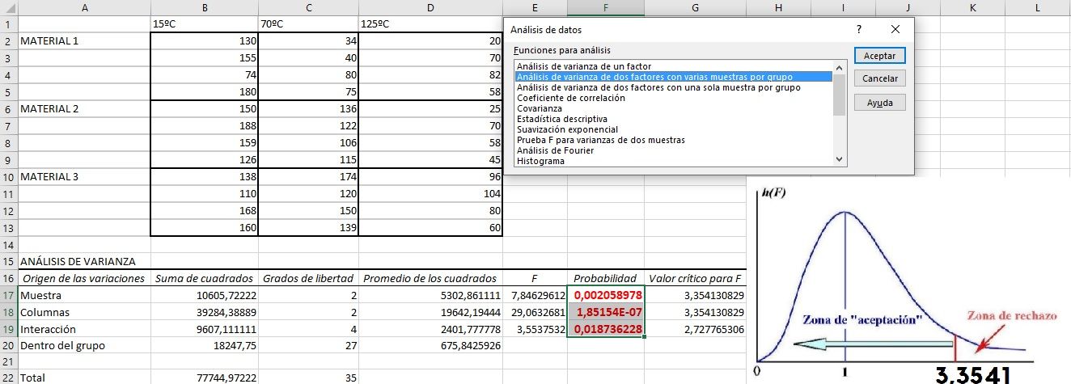Click the list scrollbar down arrow
Screen dimensions: 1071x384
click(839, 160)
